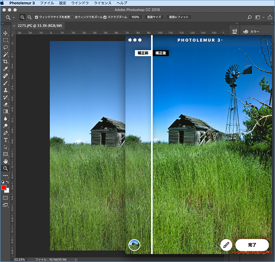Click the 画面サイズ button
This screenshot has height=262, width=275.
(x=154, y=17)
